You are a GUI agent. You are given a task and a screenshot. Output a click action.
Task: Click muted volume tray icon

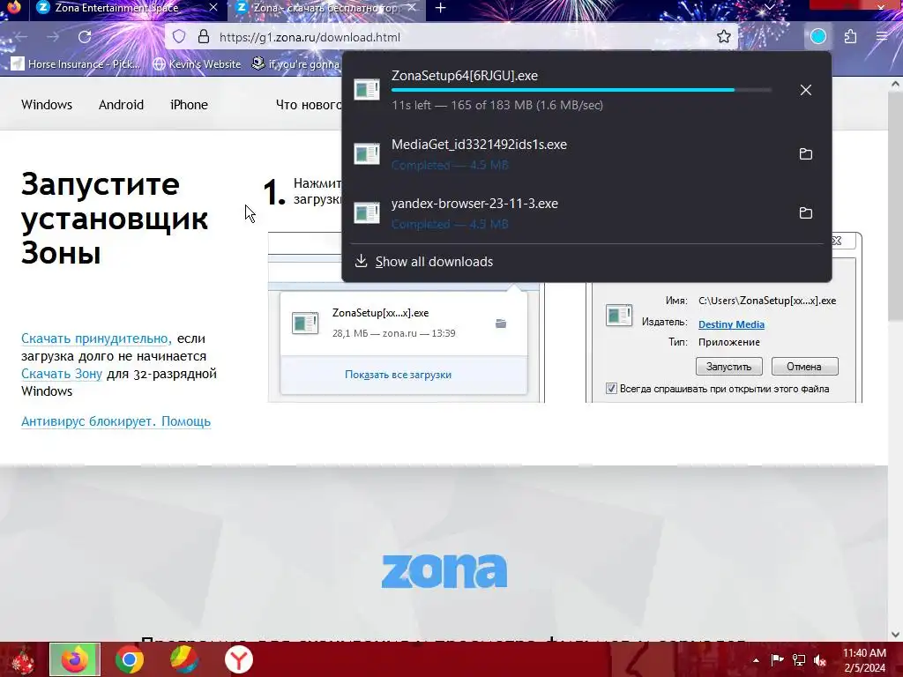820,659
